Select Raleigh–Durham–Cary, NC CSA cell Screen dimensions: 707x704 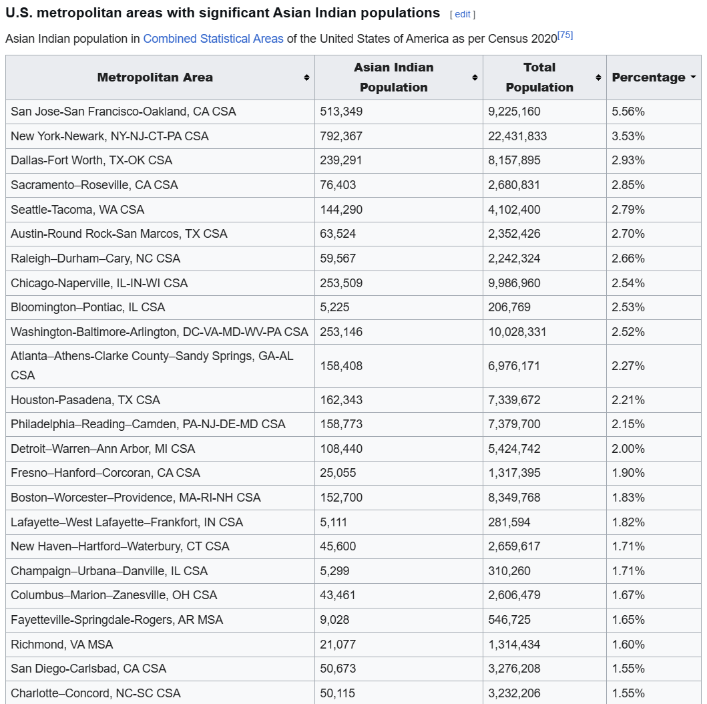tap(160, 258)
